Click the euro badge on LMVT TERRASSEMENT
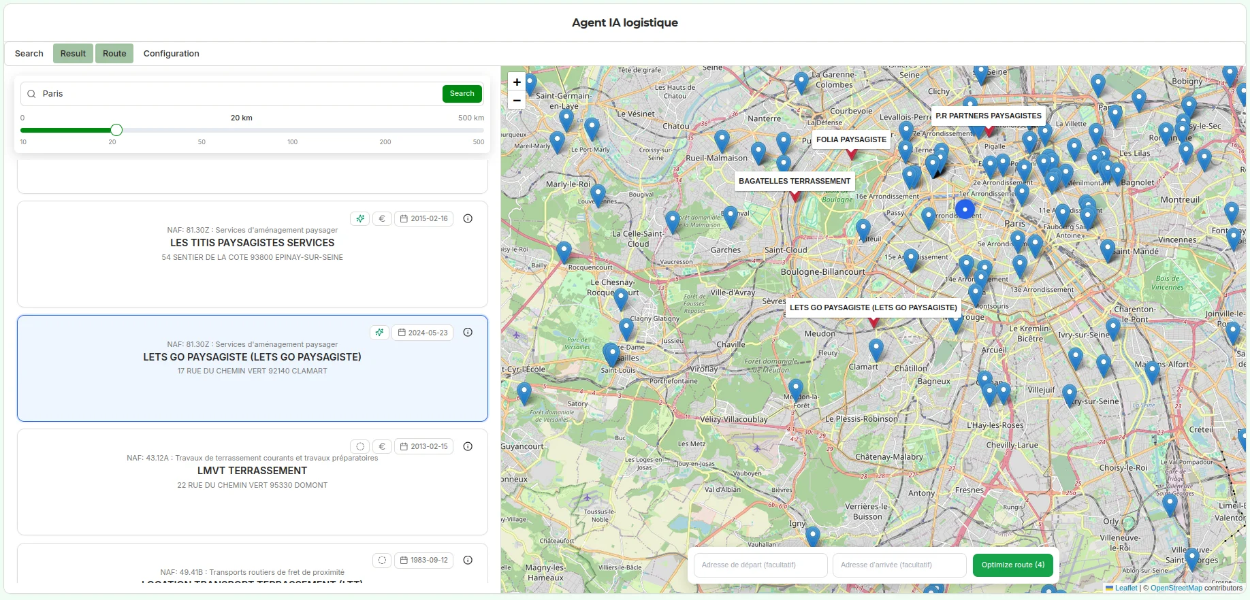The width and height of the screenshot is (1250, 600). pyautogui.click(x=382, y=447)
